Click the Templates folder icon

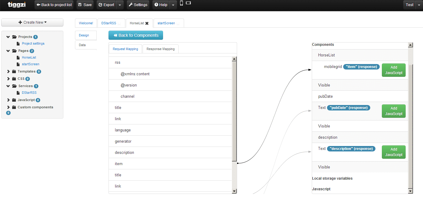[14, 72]
